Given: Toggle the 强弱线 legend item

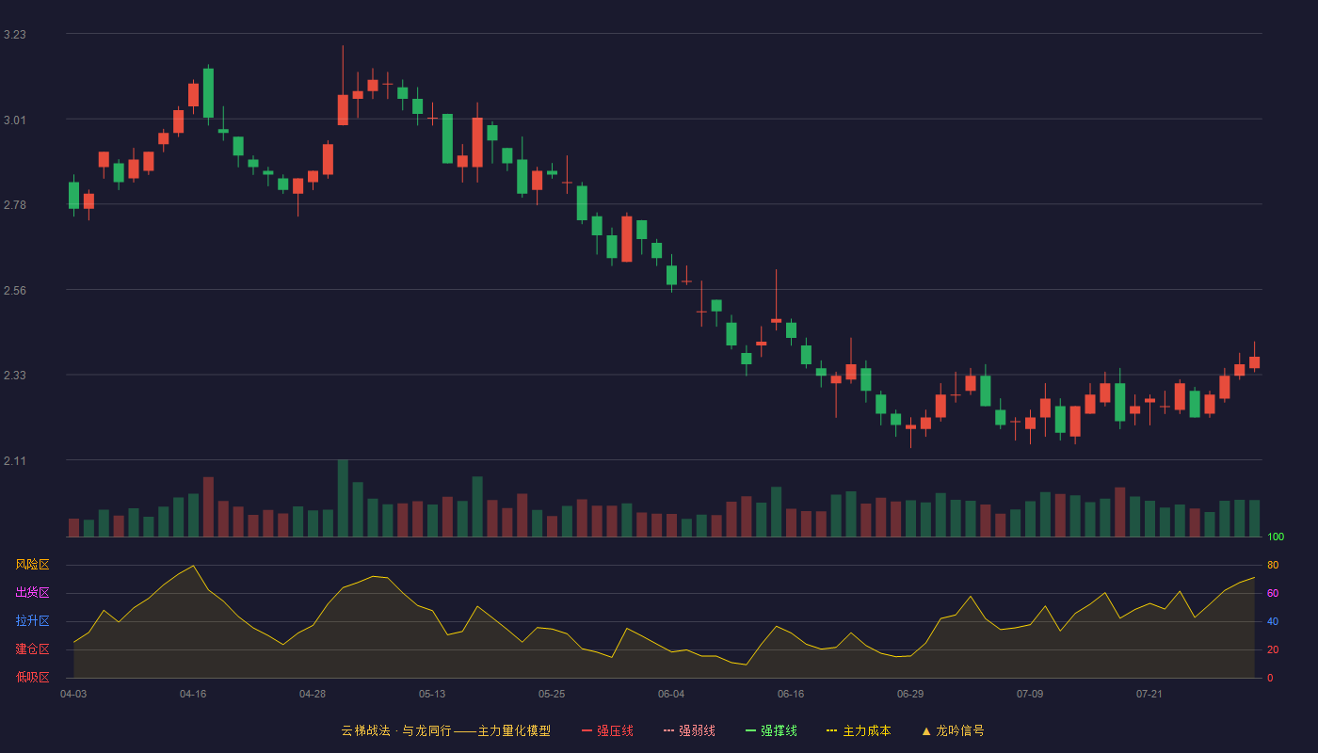Looking at the screenshot, I should tap(689, 730).
